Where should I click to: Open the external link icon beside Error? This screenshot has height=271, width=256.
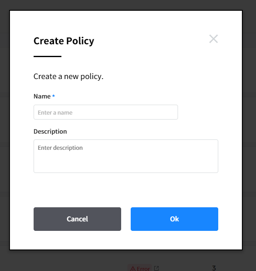click(x=156, y=269)
